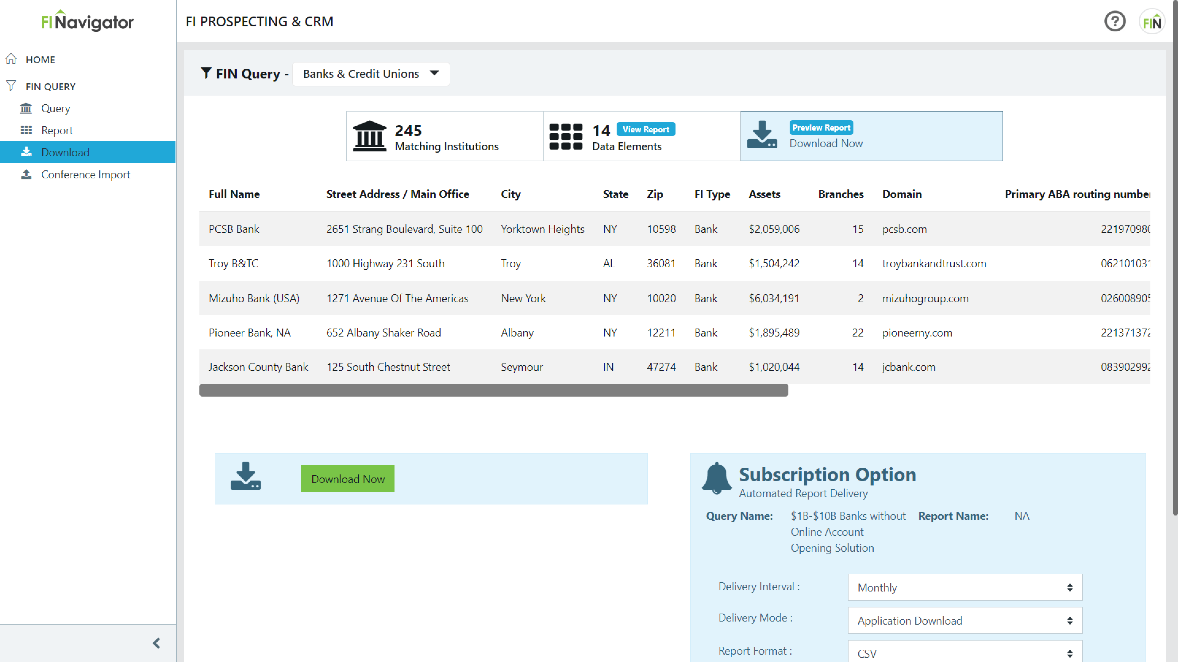The height and width of the screenshot is (662, 1178).
Task: Click the Data Elements grid icon
Action: pyautogui.click(x=566, y=136)
